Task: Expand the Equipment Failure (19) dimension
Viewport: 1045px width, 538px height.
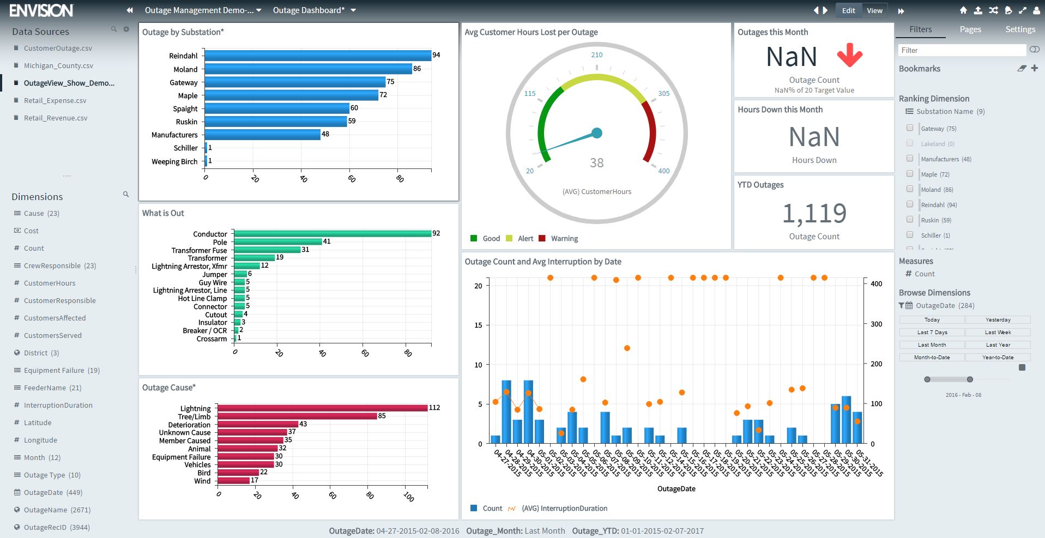Action: tap(57, 370)
